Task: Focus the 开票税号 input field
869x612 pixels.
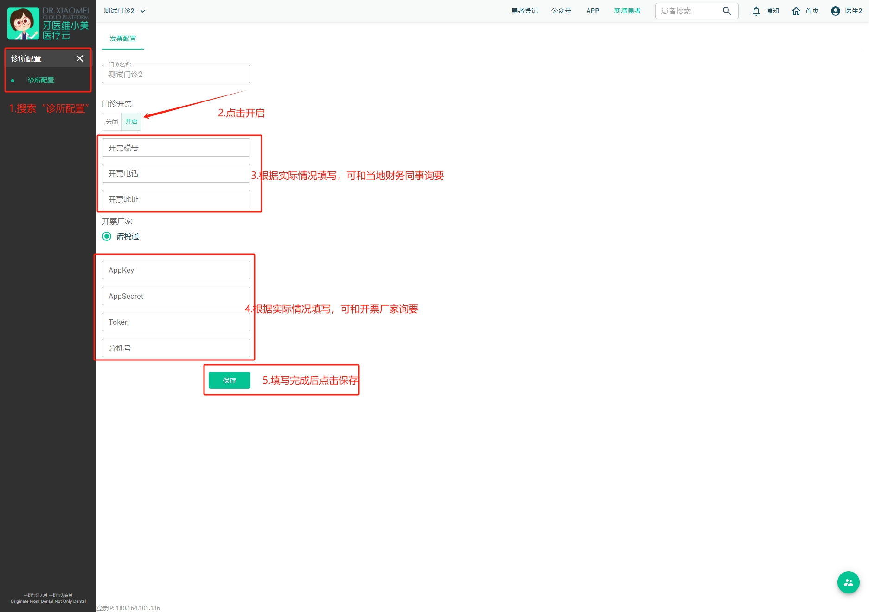Action: pyautogui.click(x=176, y=148)
